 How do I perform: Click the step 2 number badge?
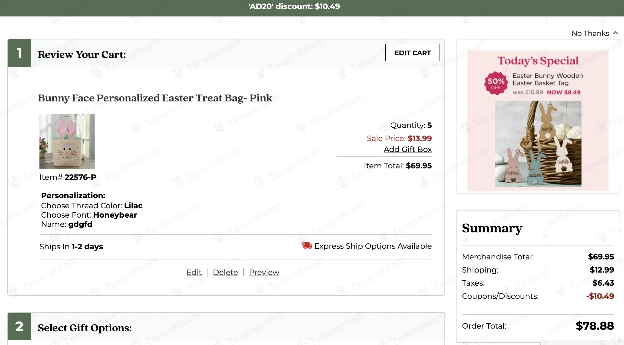click(19, 326)
